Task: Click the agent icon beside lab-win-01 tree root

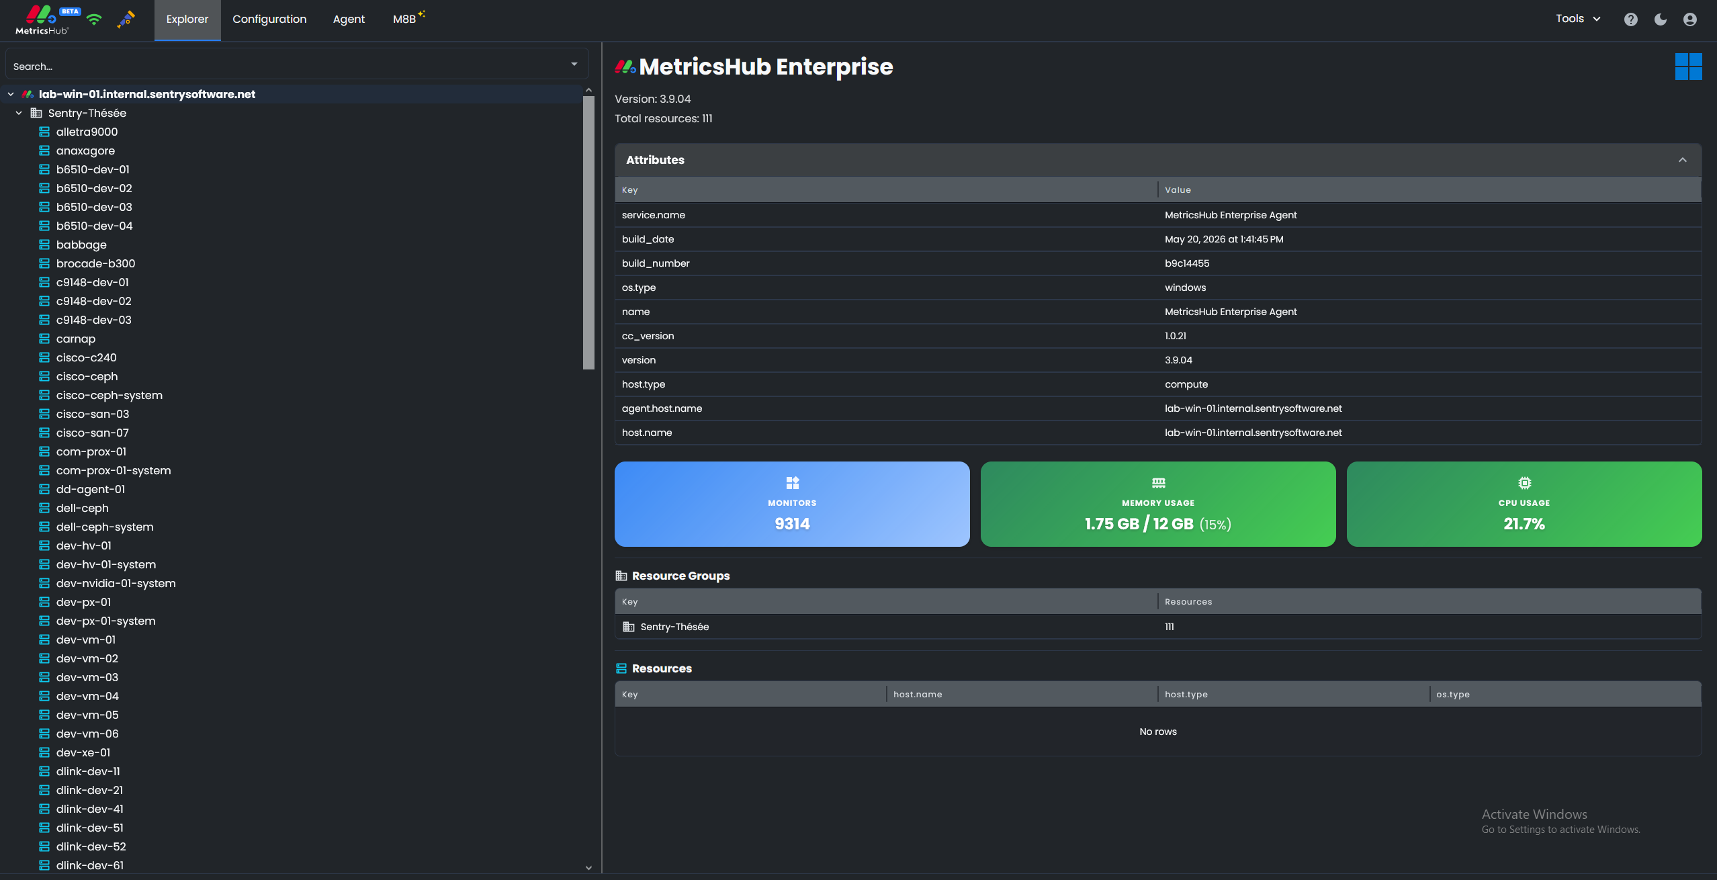Action: point(28,94)
